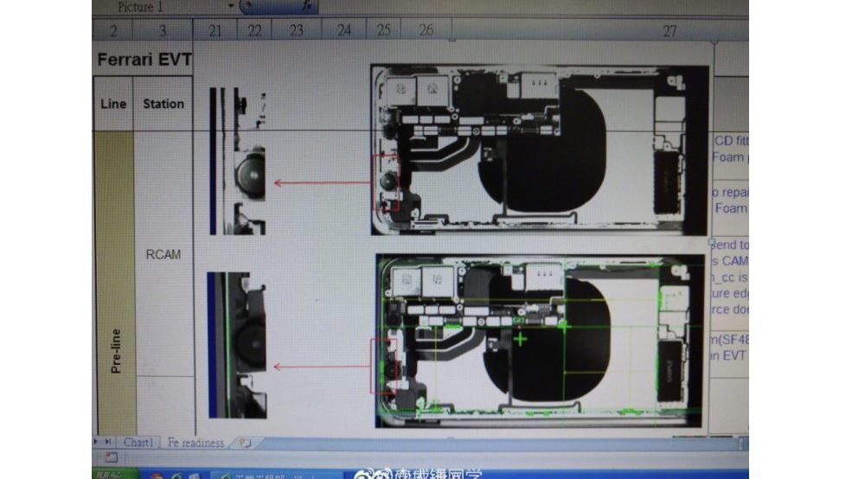Click the next-sheet navigation arrow
The image size is (865, 479).
point(96,442)
